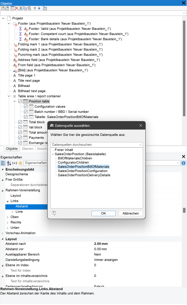The height and width of the screenshot is (305, 187).
Task: Click the expand all [+] properties icon
Action: point(15,163)
